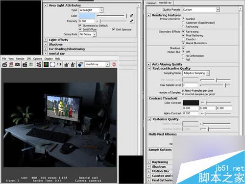Image resolution: width=245 pixels, height=184 pixels.
Task: Collapse the Area Light Attributes section
Action: (46, 5)
